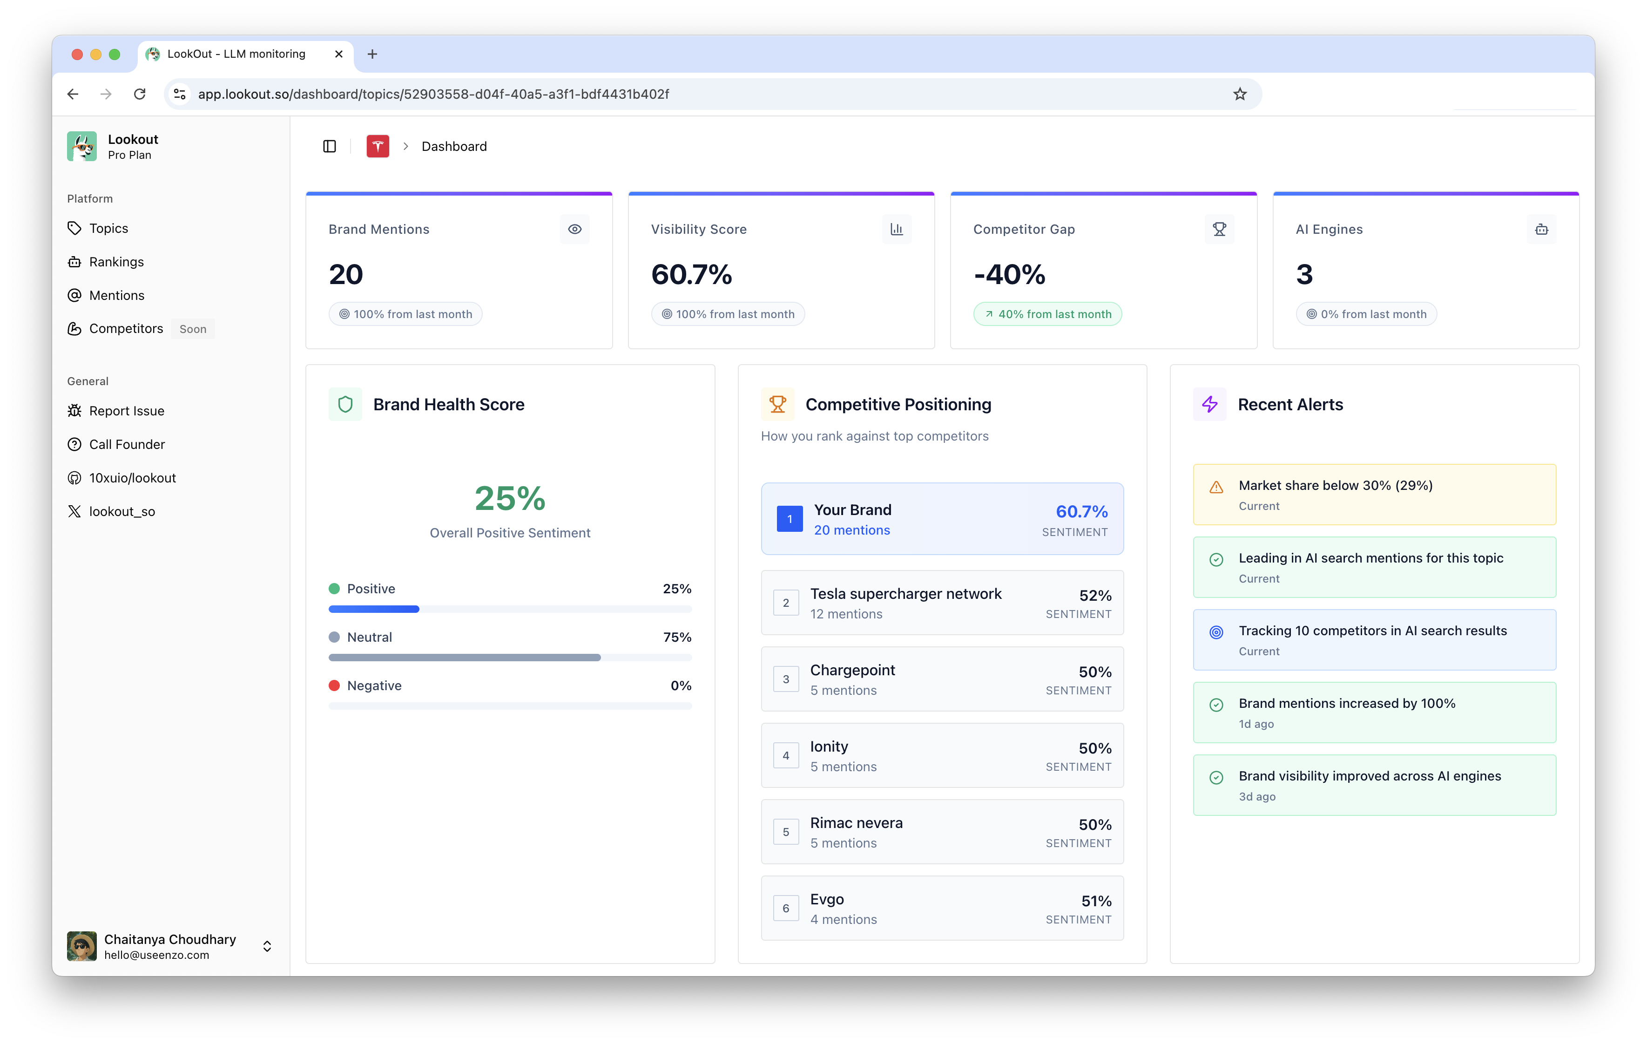Image resolution: width=1647 pixels, height=1045 pixels.
Task: Open the 10xuio/lookout GitHub icon
Action: (x=74, y=478)
